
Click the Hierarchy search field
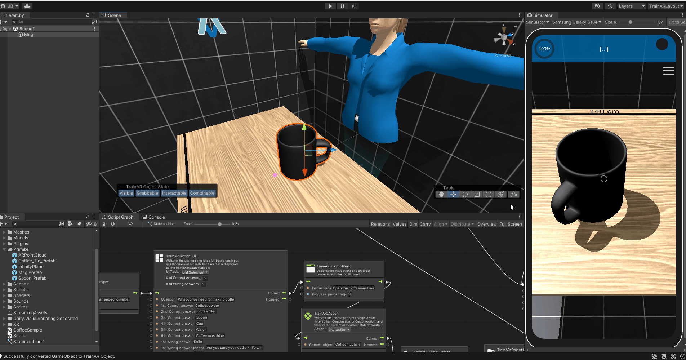click(x=52, y=22)
